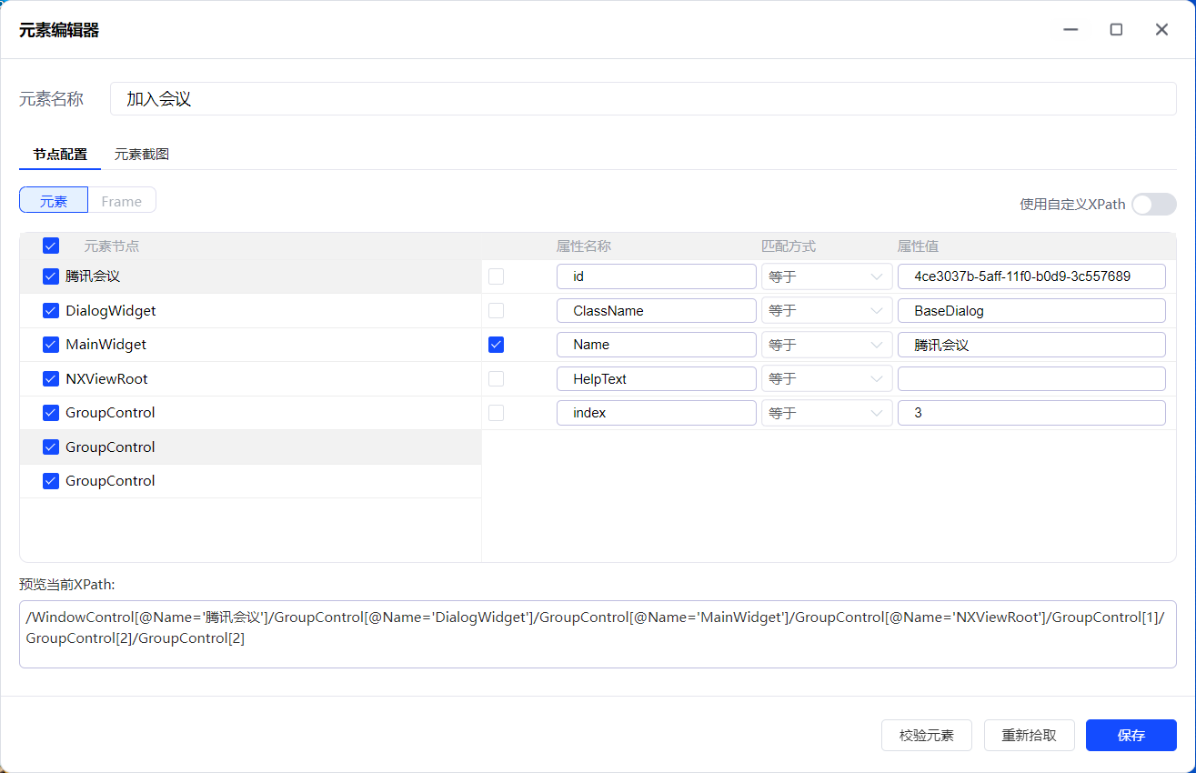Open match mode dropdown for ClassName row
Image resolution: width=1196 pixels, height=773 pixels.
click(x=826, y=311)
